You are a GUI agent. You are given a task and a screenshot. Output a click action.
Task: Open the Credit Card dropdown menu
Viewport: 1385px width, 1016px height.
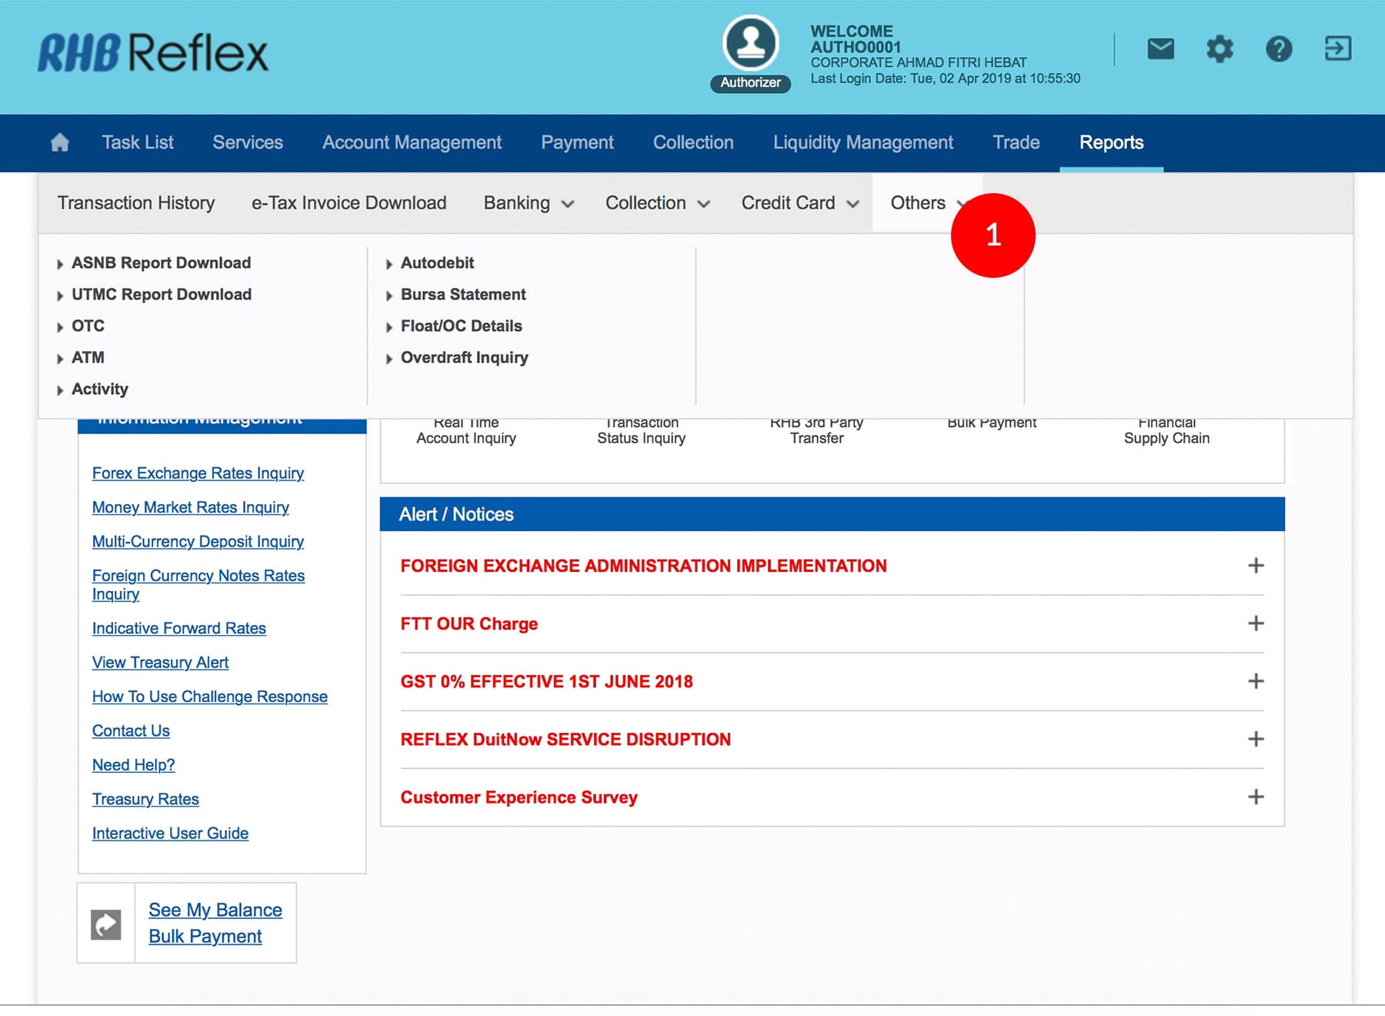tap(799, 203)
